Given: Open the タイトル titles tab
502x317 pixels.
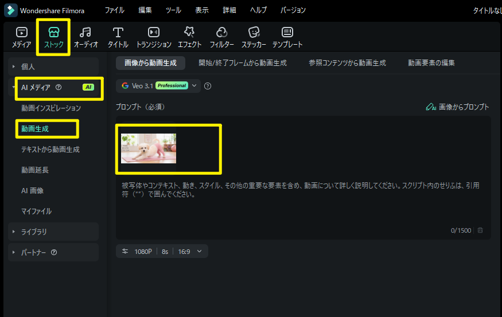Looking at the screenshot, I should pyautogui.click(x=118, y=37).
